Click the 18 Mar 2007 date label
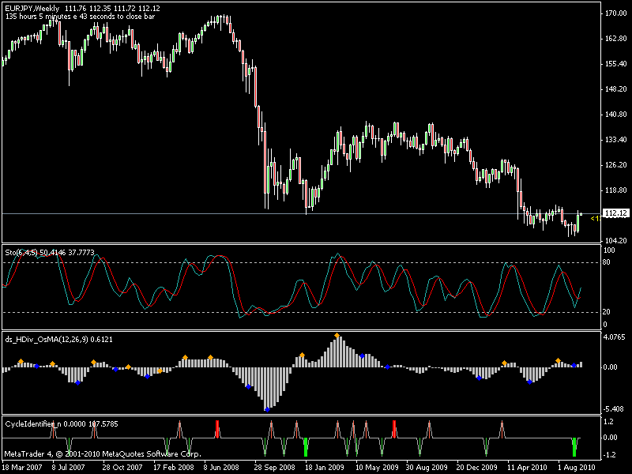 coord(23,468)
